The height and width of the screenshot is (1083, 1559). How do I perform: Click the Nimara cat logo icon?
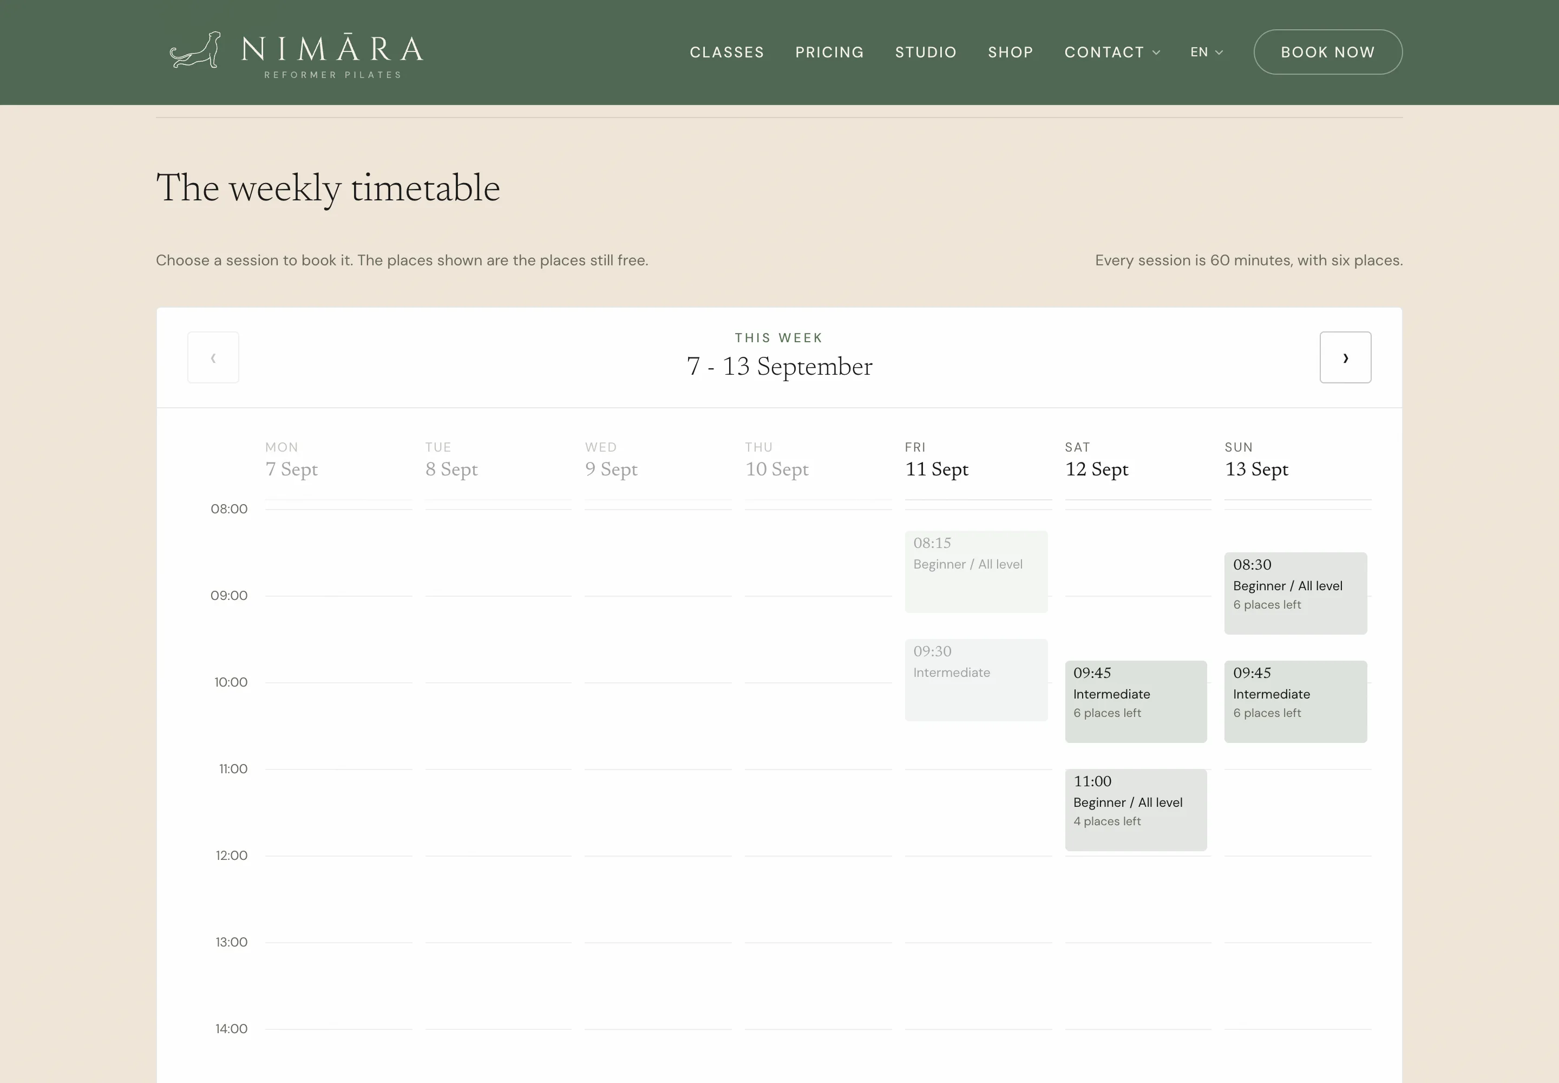click(x=195, y=49)
